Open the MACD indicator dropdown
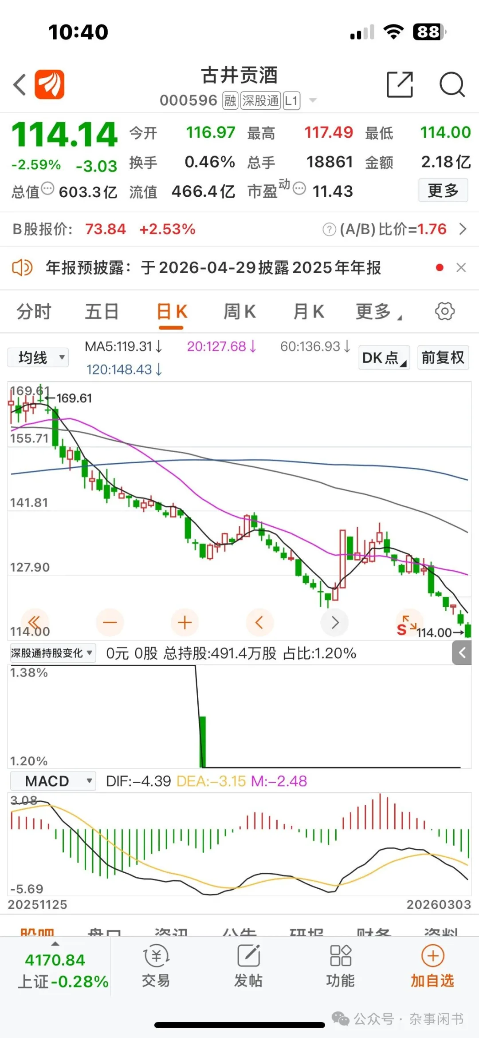Image resolution: width=479 pixels, height=1038 pixels. 53,781
